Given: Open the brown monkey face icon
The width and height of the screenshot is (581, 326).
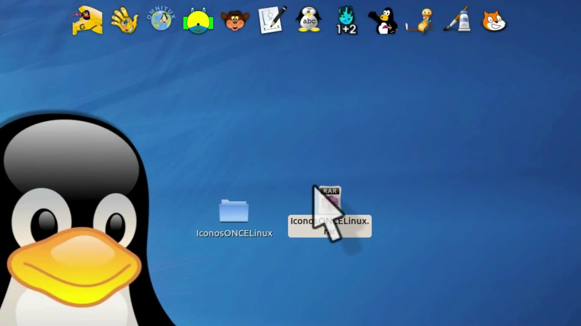Looking at the screenshot, I should (x=235, y=21).
